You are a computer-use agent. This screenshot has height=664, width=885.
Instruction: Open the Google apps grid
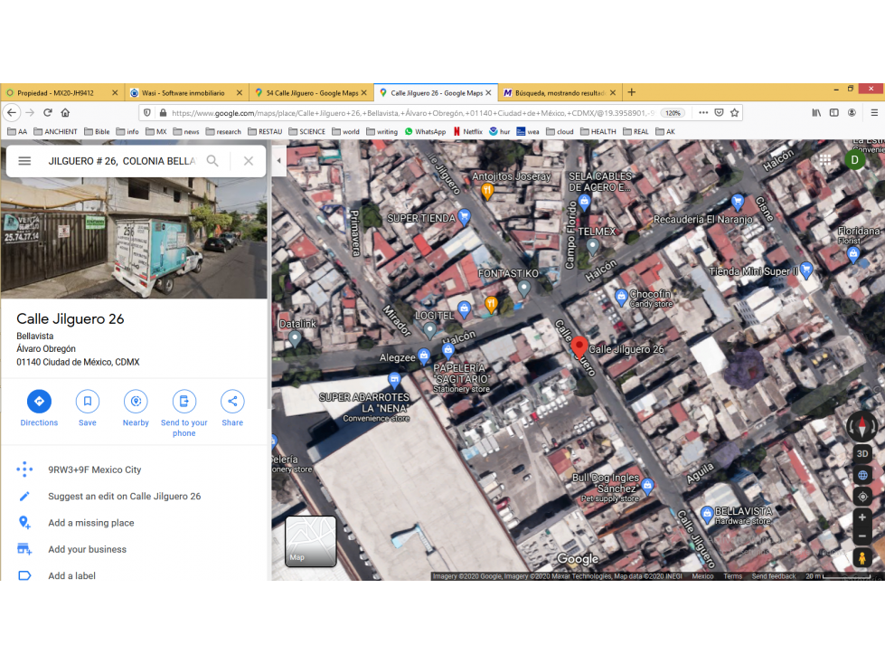coord(825,160)
